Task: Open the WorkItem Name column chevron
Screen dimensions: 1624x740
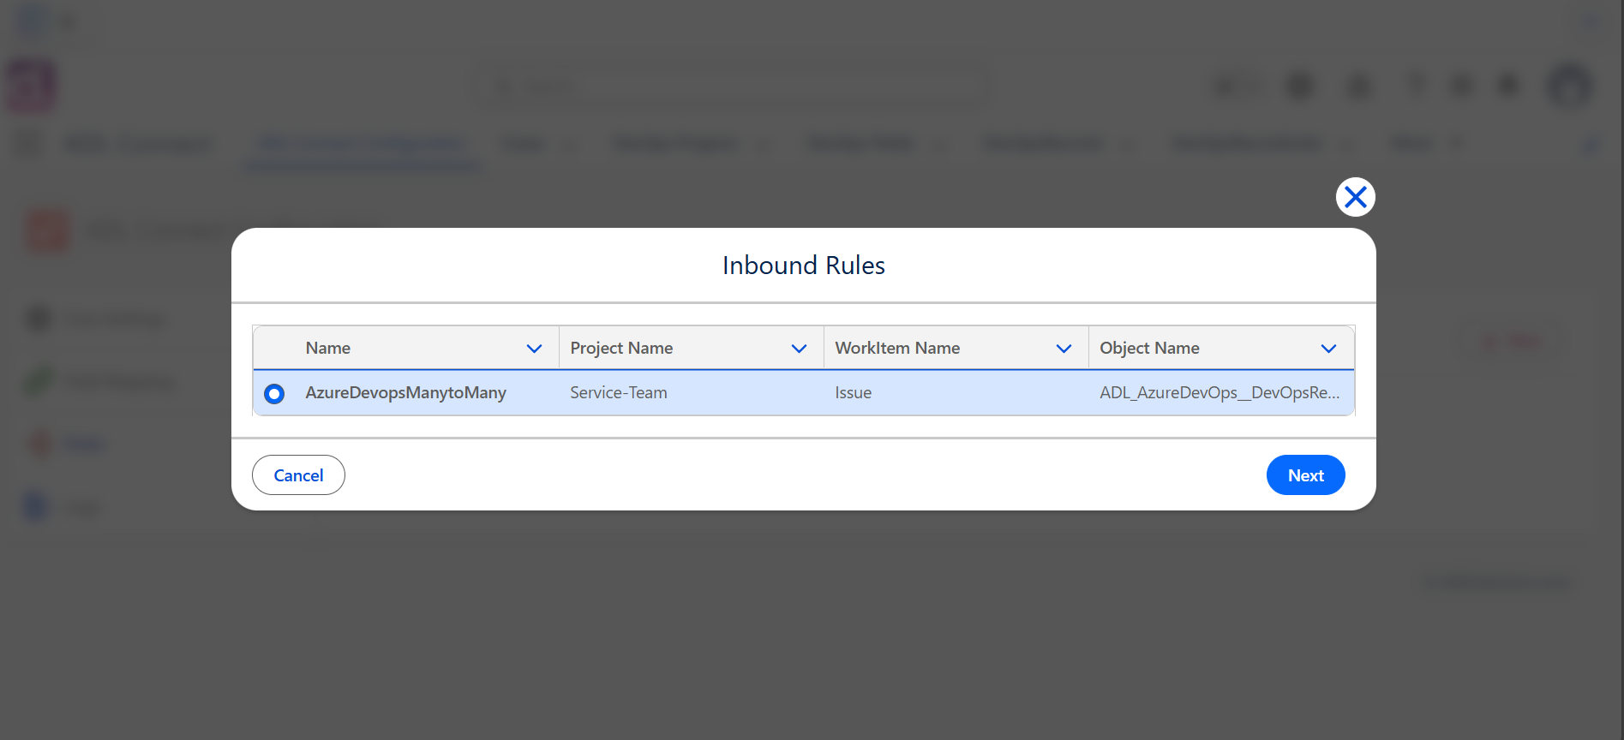Action: point(1064,349)
